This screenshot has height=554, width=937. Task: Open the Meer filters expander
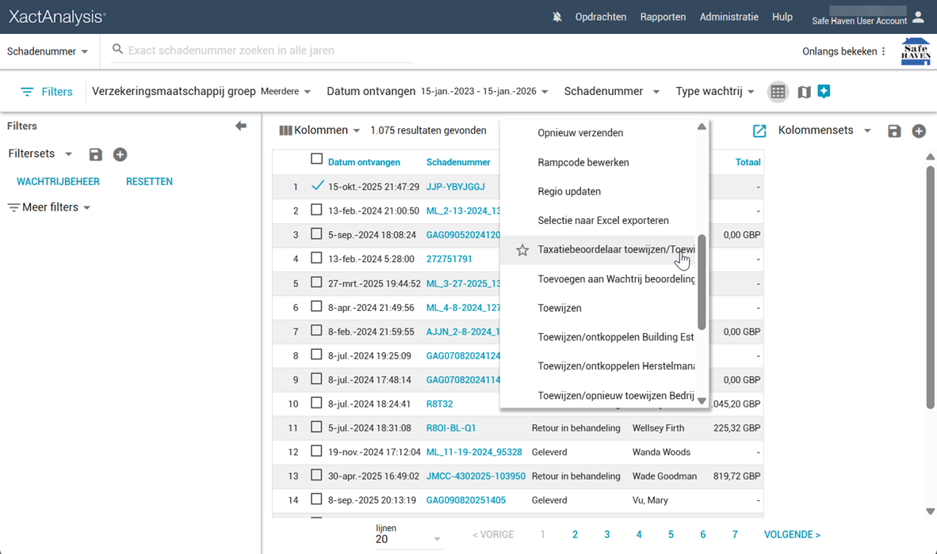pos(49,207)
